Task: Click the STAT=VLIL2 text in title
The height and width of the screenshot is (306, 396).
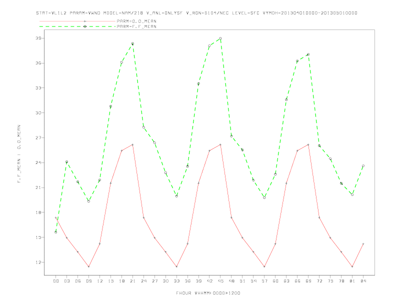Action: tap(51, 13)
